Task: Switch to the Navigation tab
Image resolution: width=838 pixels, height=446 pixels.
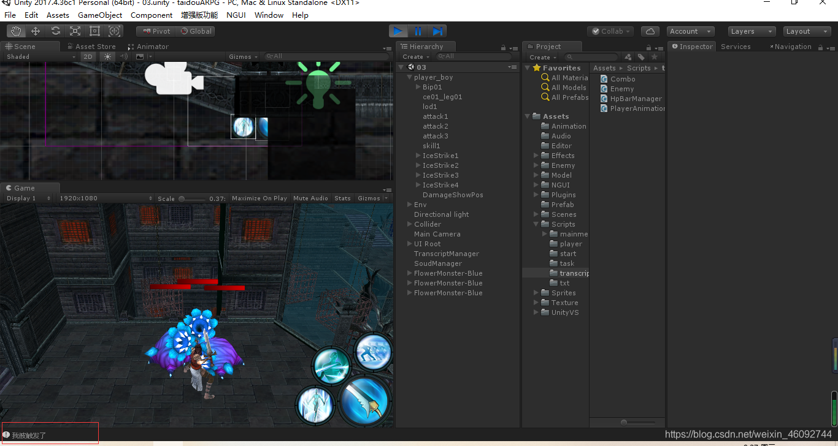Action: [x=790, y=47]
